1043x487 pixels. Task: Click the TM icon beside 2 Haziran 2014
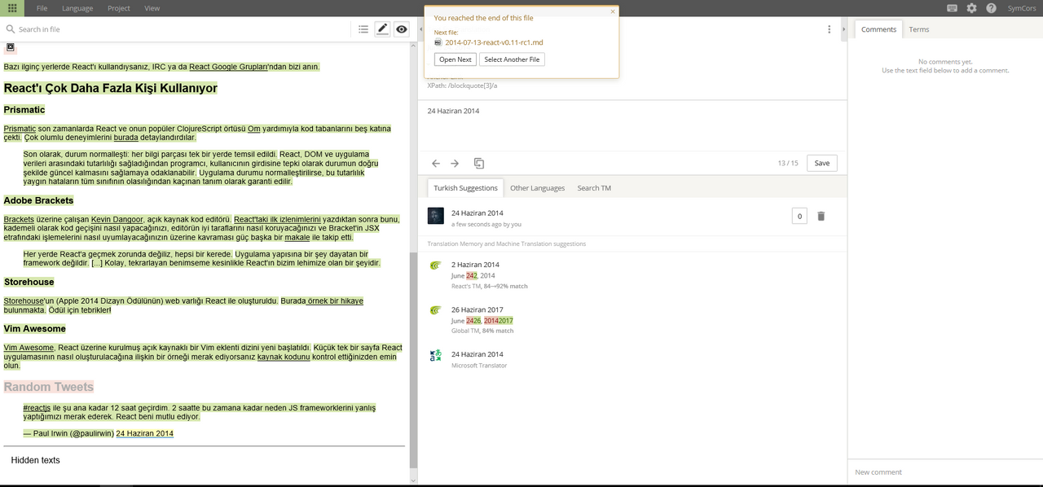click(x=435, y=265)
